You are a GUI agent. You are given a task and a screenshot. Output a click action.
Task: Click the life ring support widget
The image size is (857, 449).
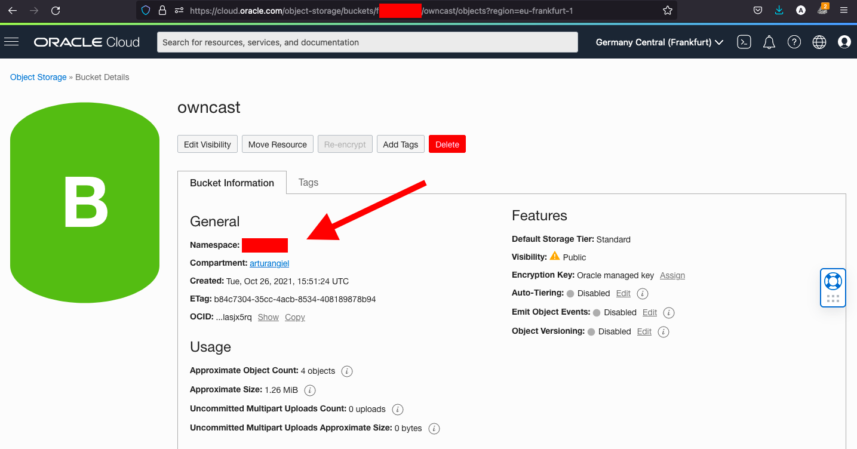click(833, 281)
